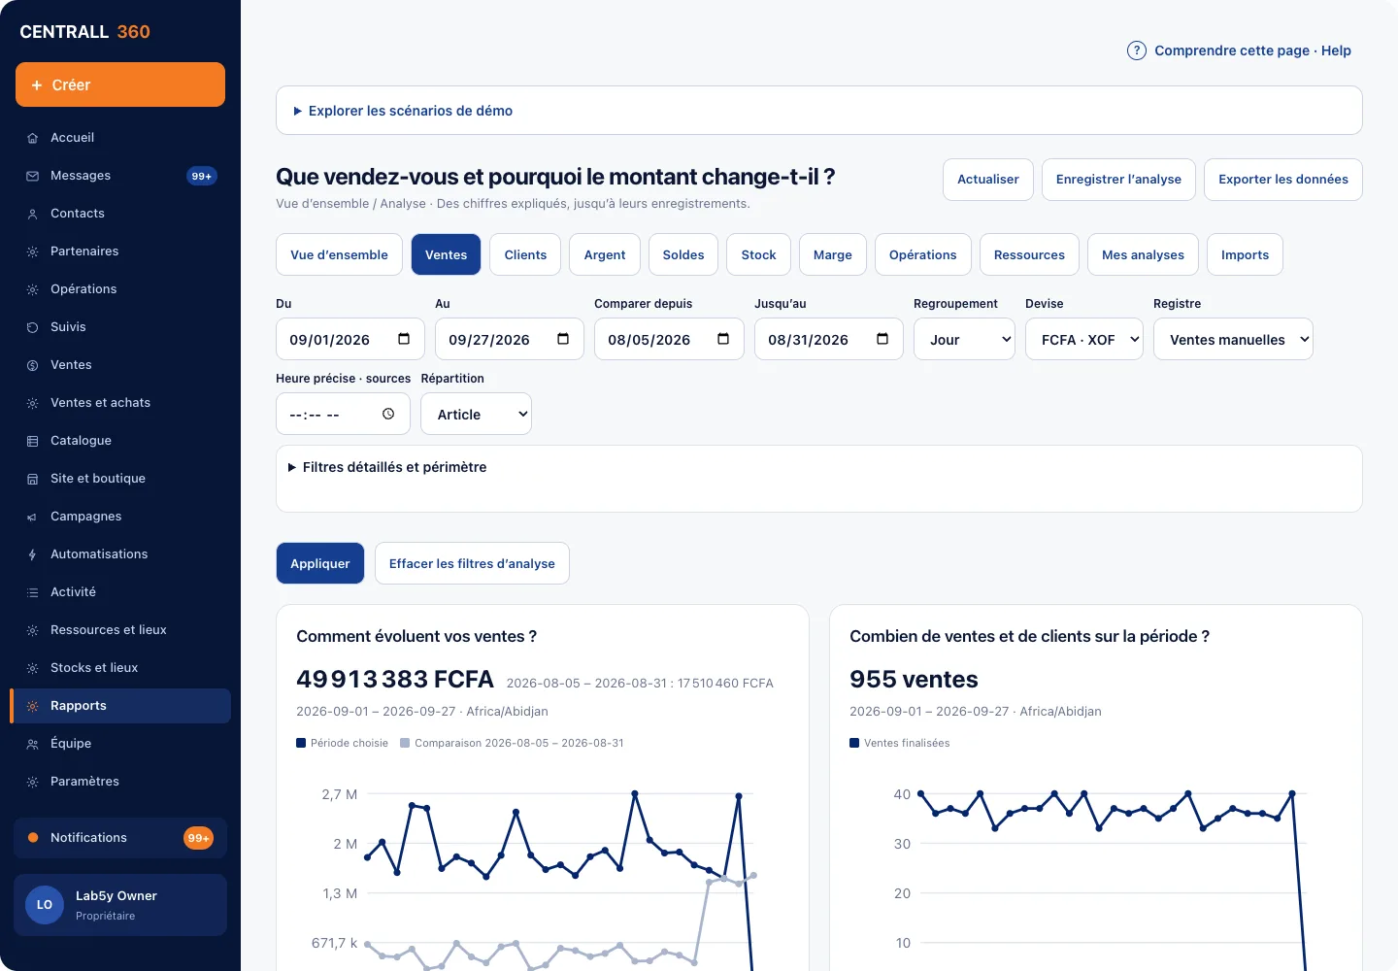Click the Équipe people icon
Screen dimensions: 1398x971
tap(32, 744)
